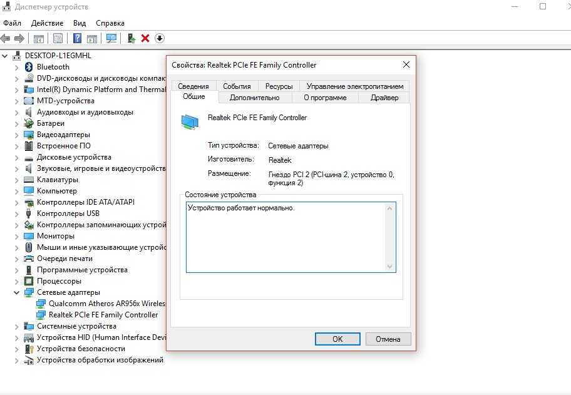Close the Realtek properties dialog

pyautogui.click(x=406, y=65)
